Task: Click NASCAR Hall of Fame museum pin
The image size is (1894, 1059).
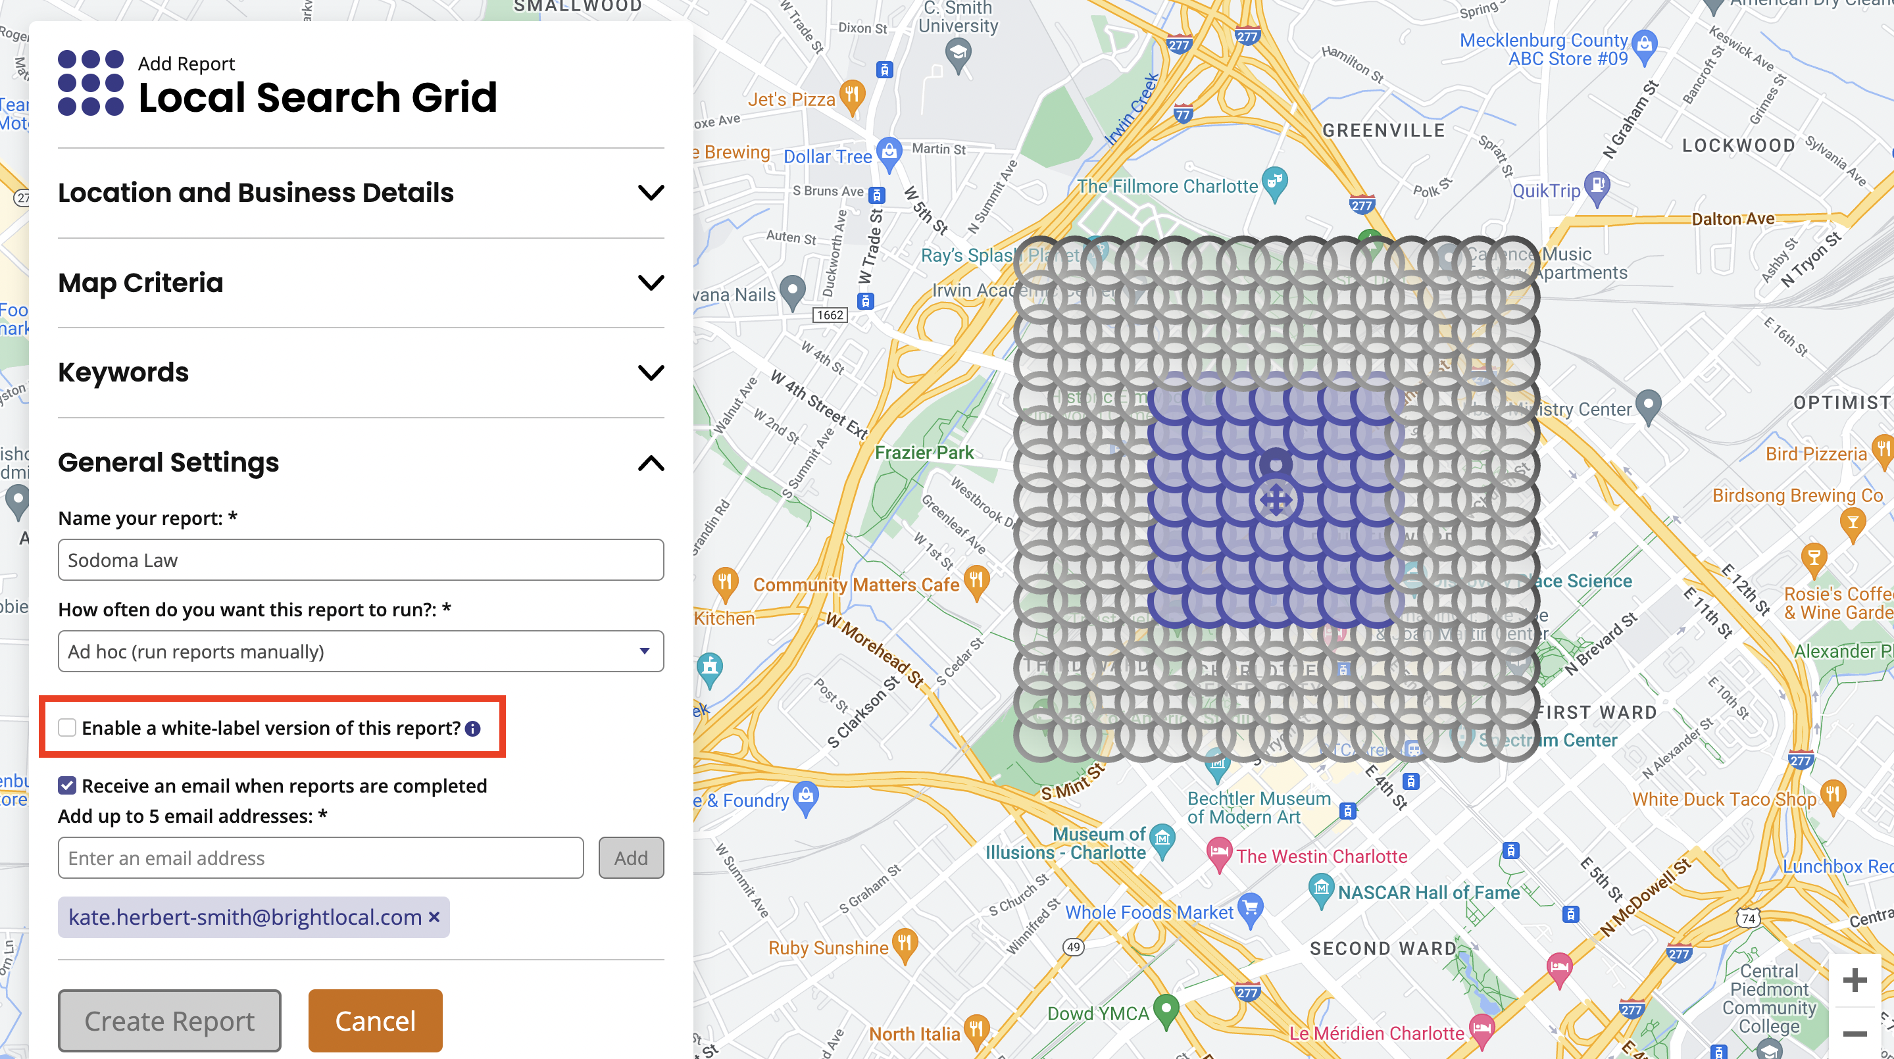Action: 1321,891
